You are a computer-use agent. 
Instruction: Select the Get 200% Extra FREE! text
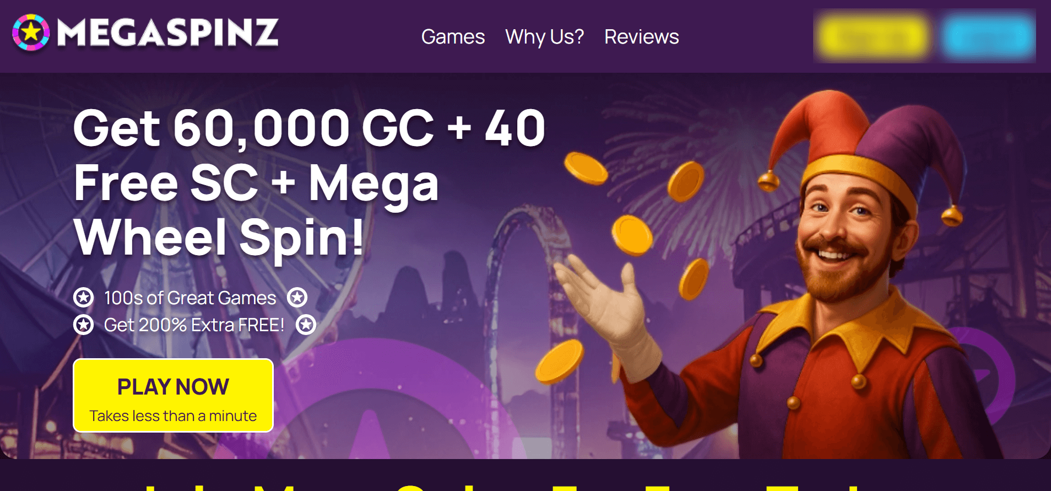pyautogui.click(x=194, y=325)
